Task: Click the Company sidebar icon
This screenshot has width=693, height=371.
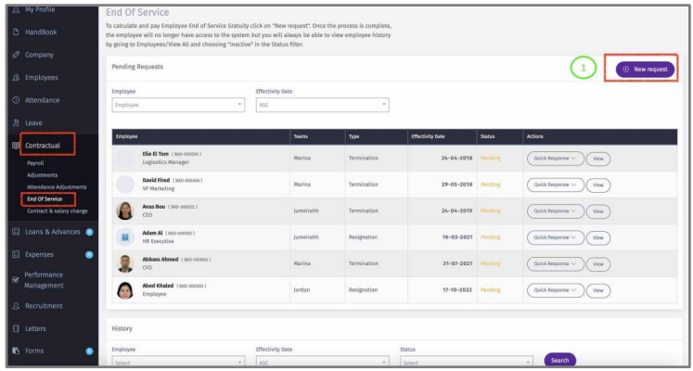Action: pos(16,56)
